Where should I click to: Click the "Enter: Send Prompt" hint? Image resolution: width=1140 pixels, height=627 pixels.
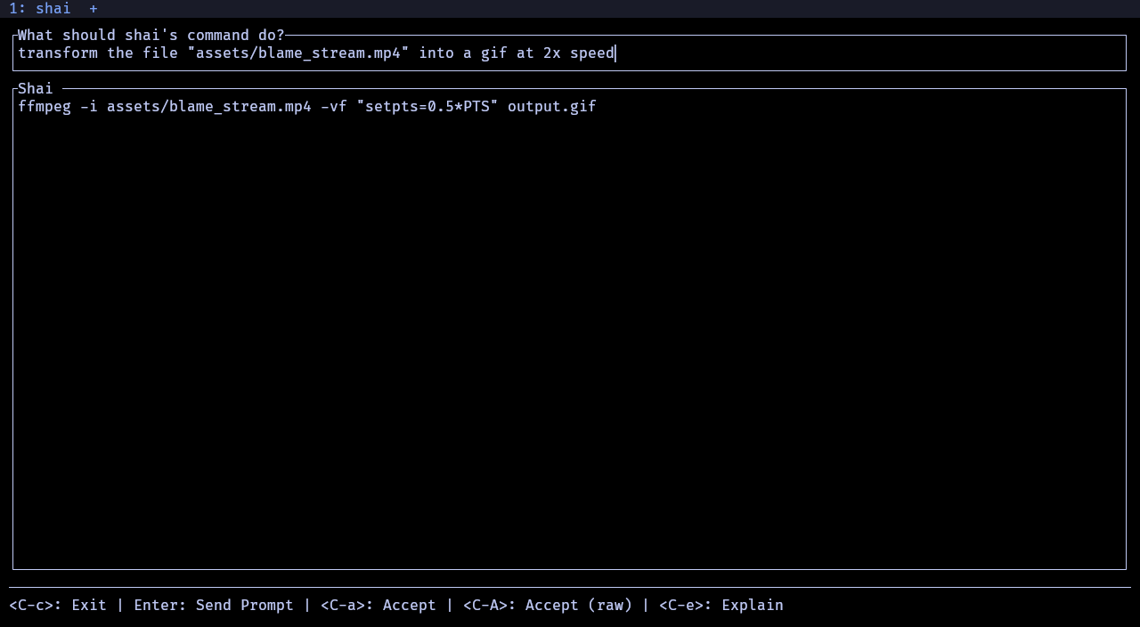click(x=214, y=606)
